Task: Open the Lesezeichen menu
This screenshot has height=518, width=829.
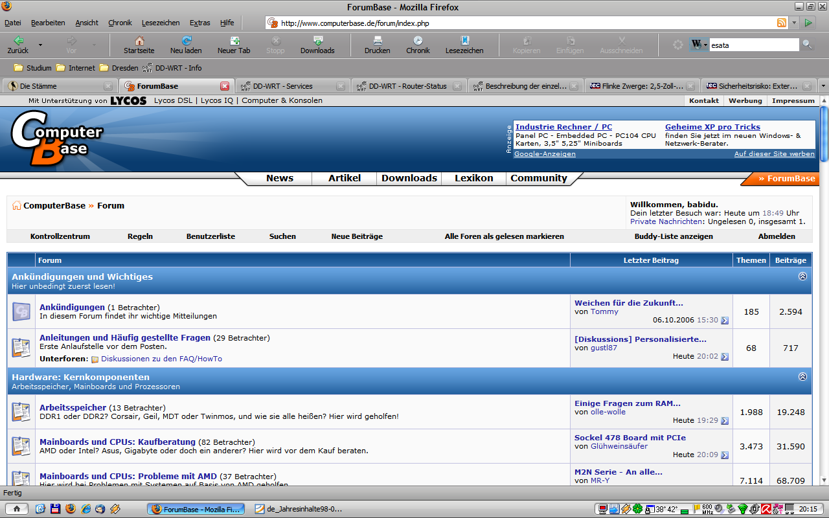Action: click(x=161, y=23)
